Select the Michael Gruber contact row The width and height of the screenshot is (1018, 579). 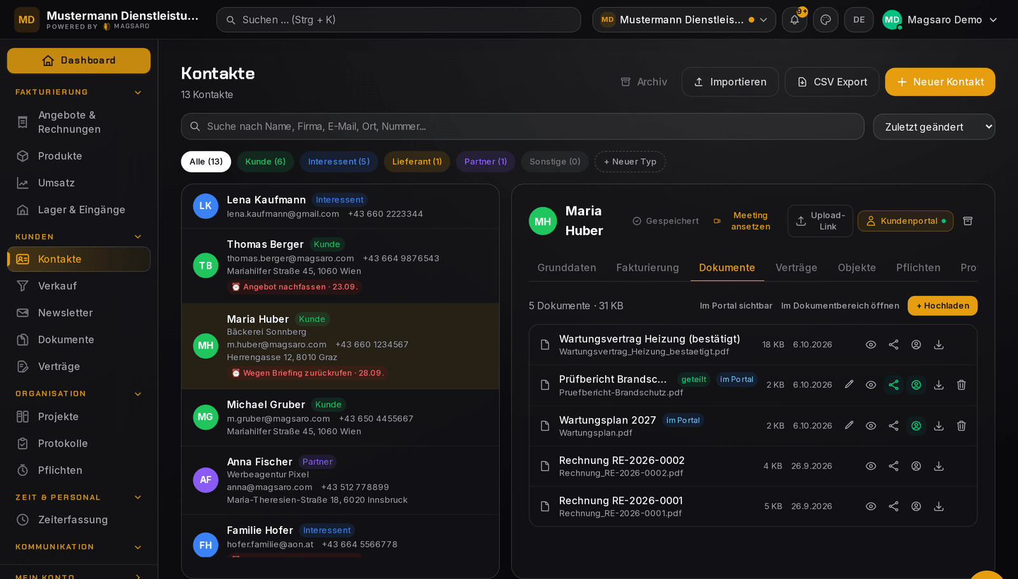340,418
